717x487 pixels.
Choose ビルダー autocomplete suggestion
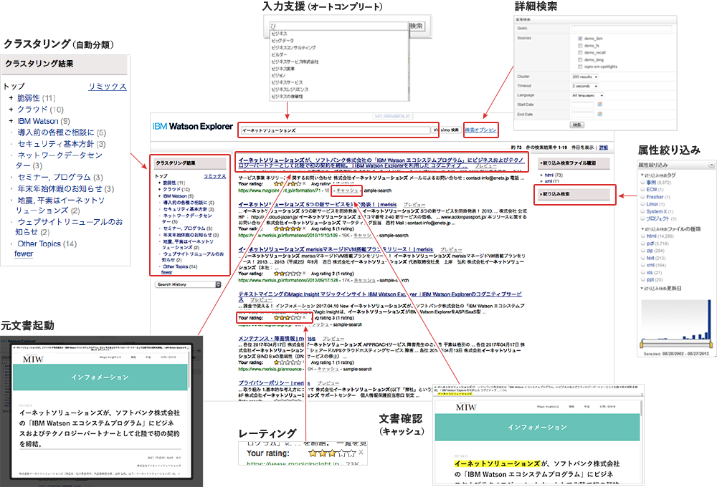pos(279,54)
